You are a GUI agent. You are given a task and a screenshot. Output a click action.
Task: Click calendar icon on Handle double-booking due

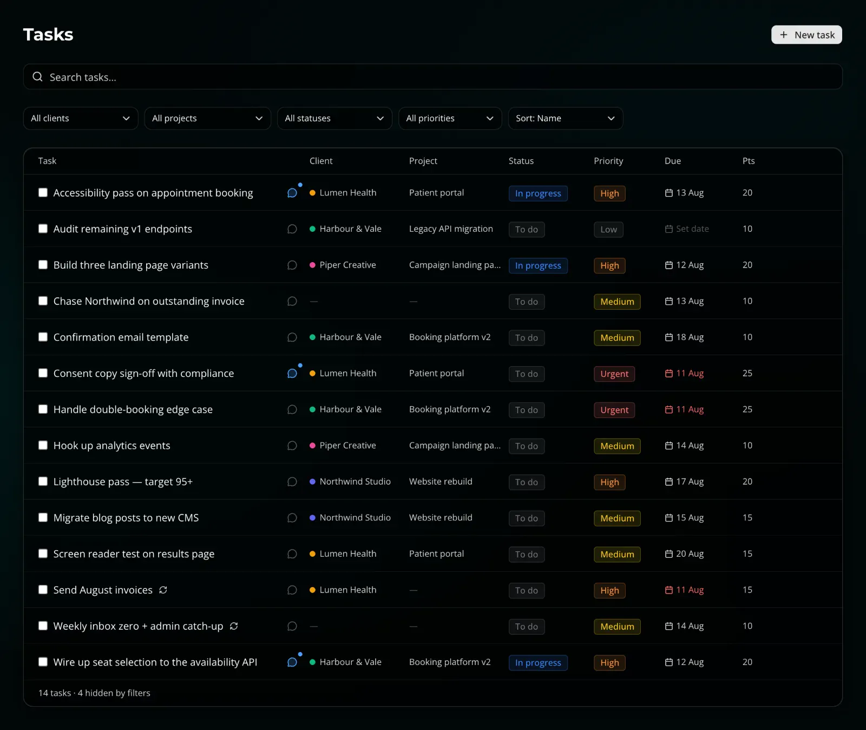point(669,409)
